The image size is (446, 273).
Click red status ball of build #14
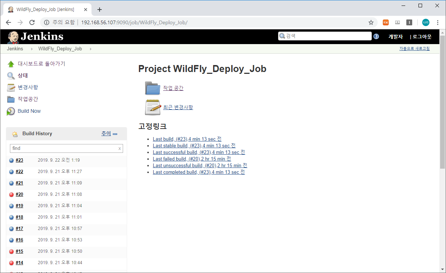click(x=11, y=263)
